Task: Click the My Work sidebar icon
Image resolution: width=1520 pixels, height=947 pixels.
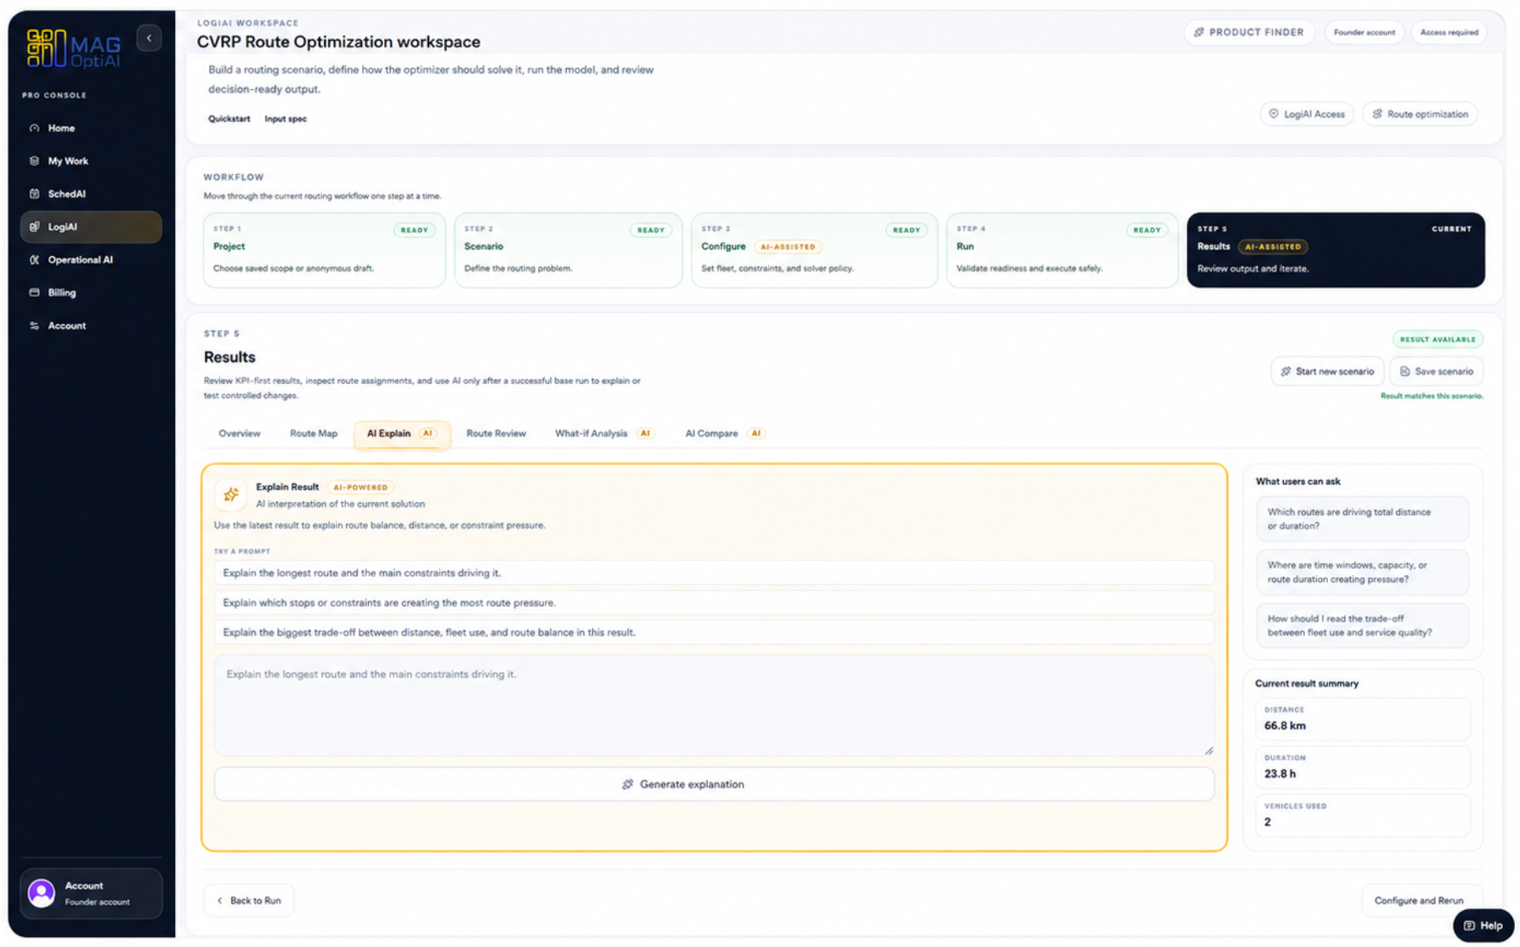Action: [x=35, y=161]
